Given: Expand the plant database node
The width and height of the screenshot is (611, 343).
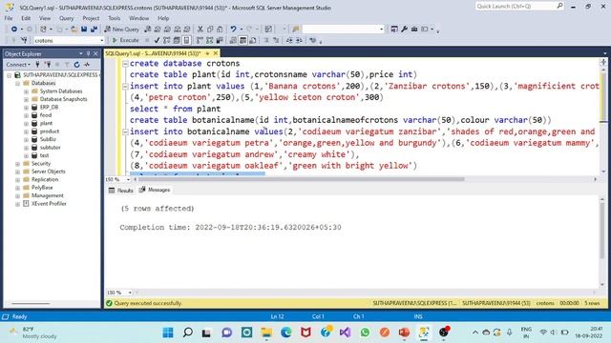Looking at the screenshot, I should (x=26, y=123).
